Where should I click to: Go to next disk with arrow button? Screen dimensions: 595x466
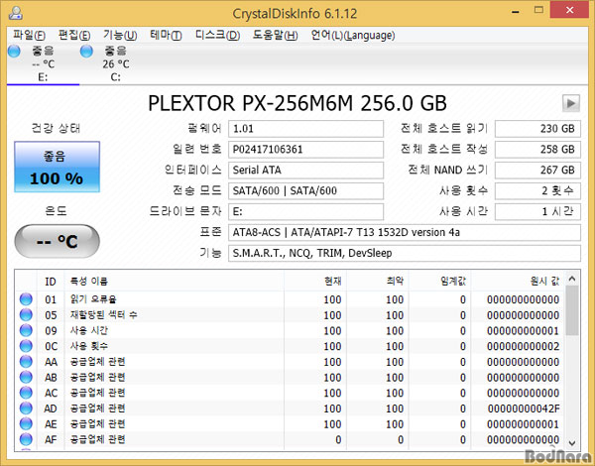coord(571,103)
